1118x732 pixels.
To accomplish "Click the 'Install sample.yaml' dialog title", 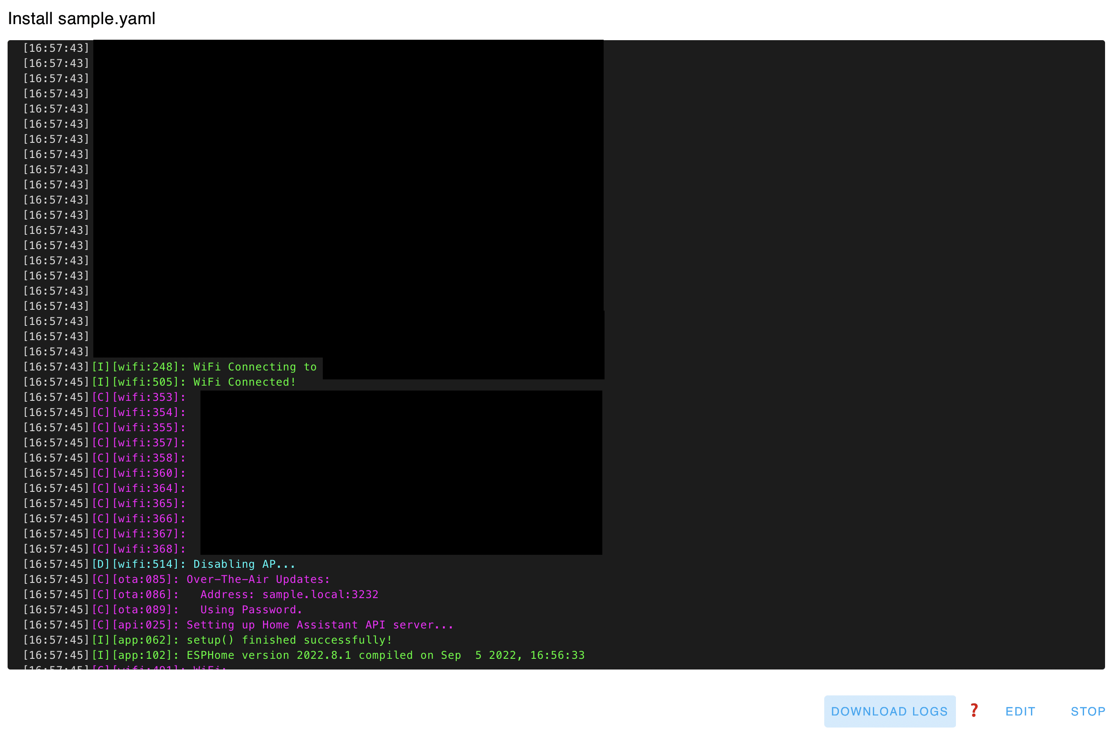I will click(82, 19).
